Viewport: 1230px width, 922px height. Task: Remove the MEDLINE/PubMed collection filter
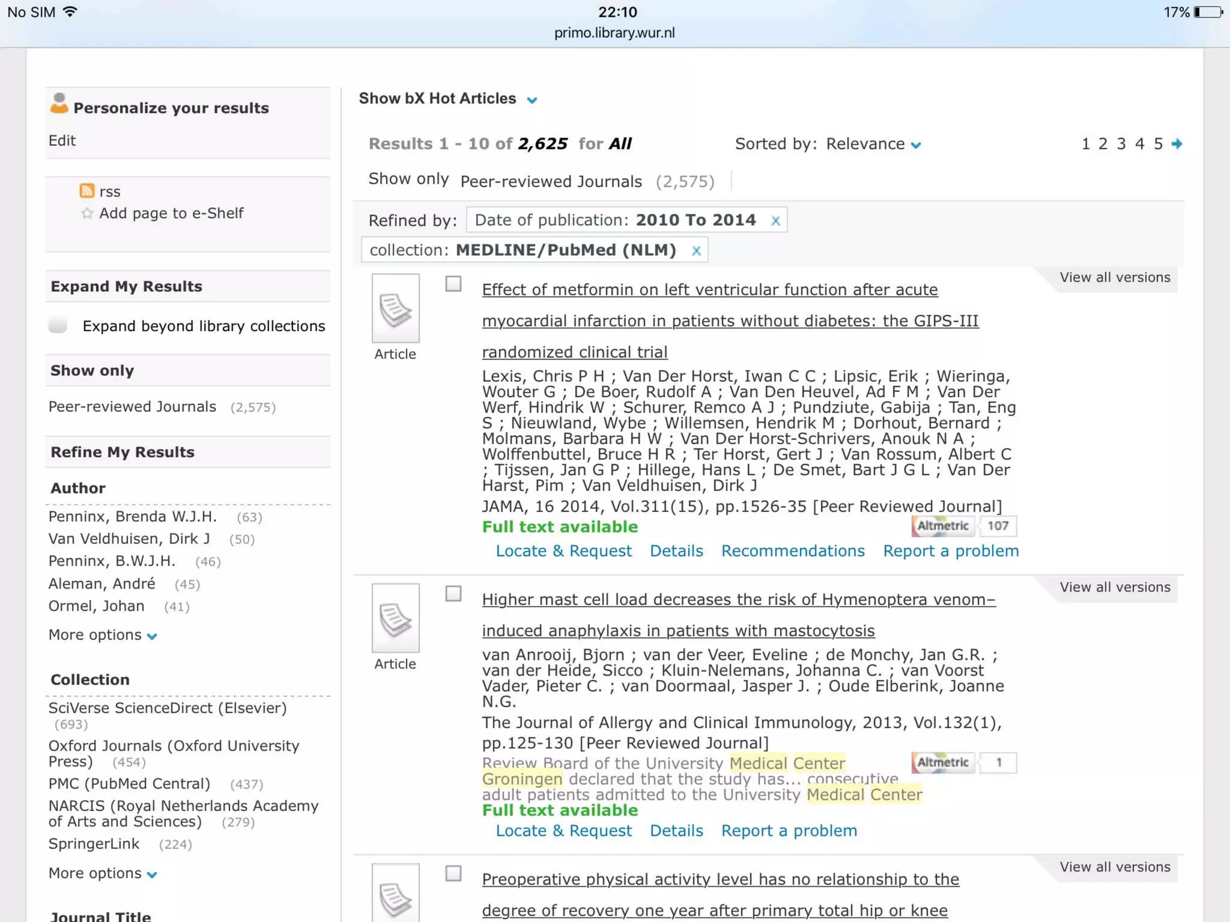pos(696,251)
